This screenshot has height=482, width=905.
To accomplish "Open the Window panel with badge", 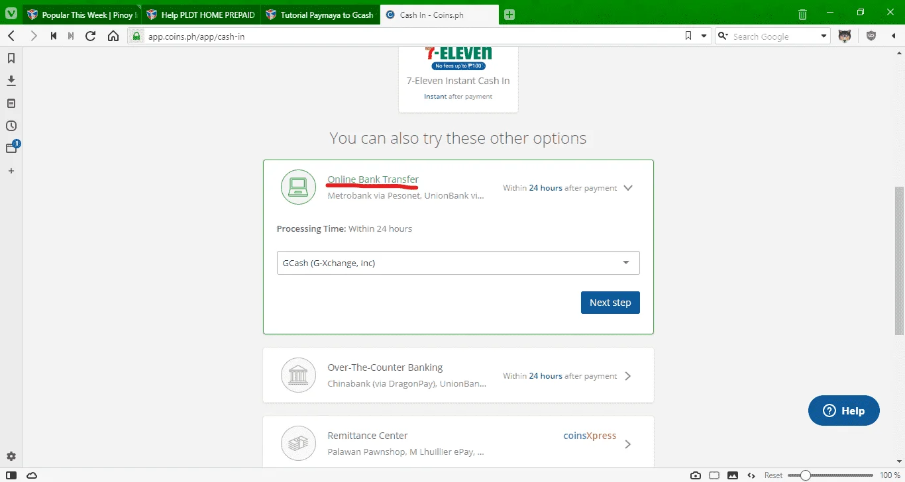I will [11, 148].
